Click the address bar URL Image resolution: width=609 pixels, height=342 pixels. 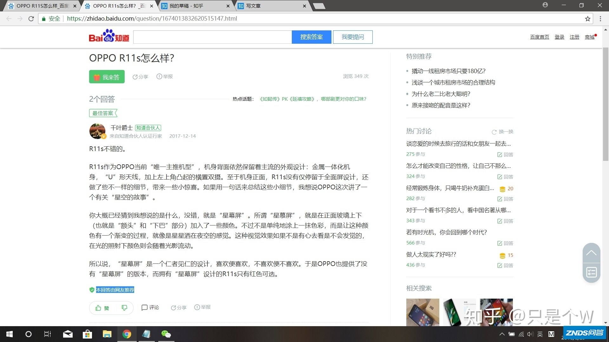152,19
